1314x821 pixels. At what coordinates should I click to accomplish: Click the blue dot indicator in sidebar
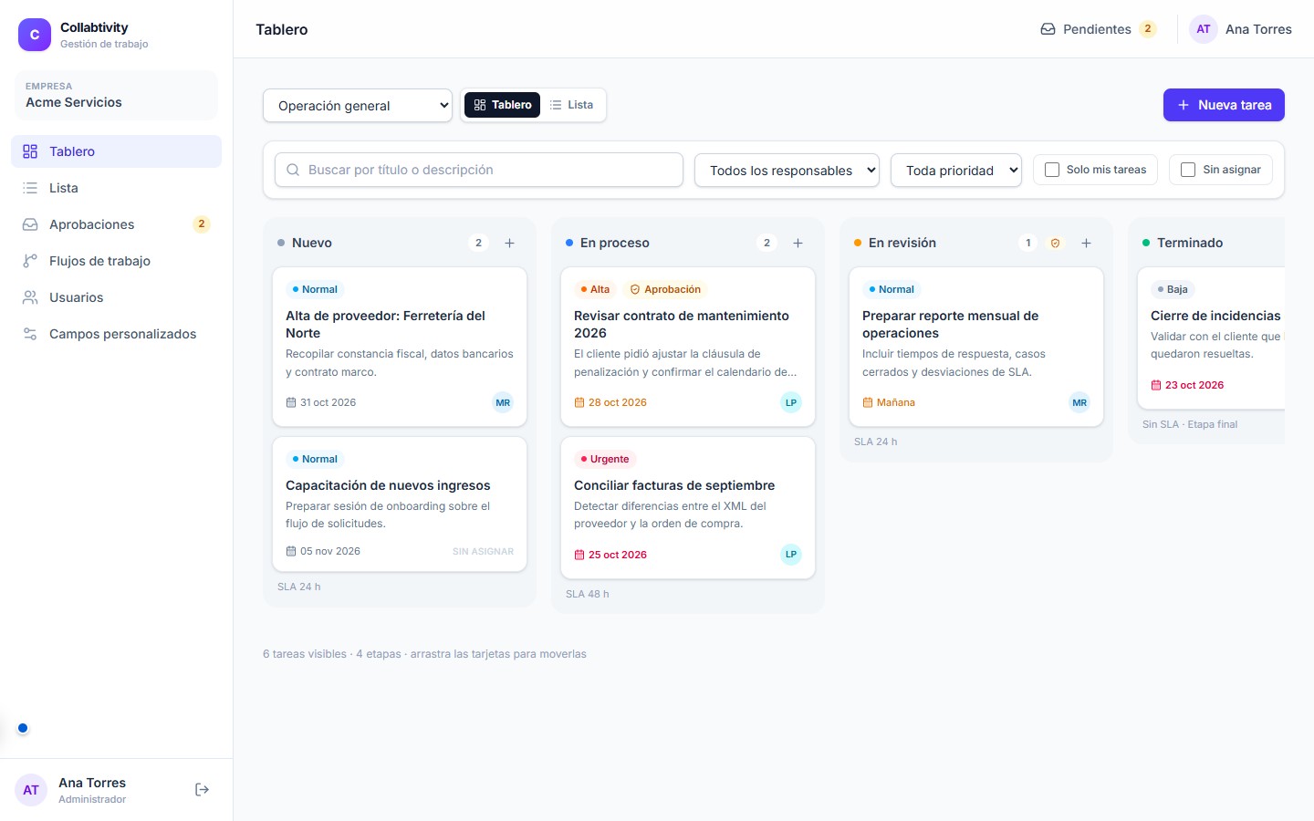pyautogui.click(x=23, y=728)
